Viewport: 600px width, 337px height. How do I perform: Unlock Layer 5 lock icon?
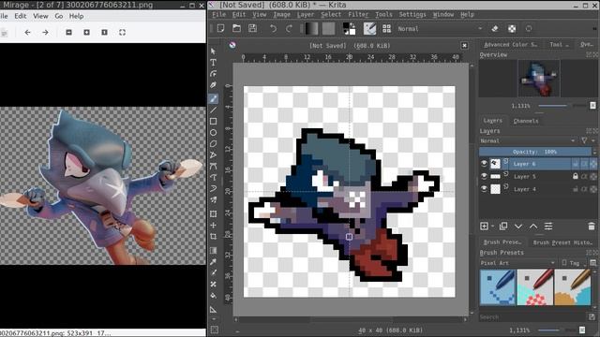click(x=575, y=176)
